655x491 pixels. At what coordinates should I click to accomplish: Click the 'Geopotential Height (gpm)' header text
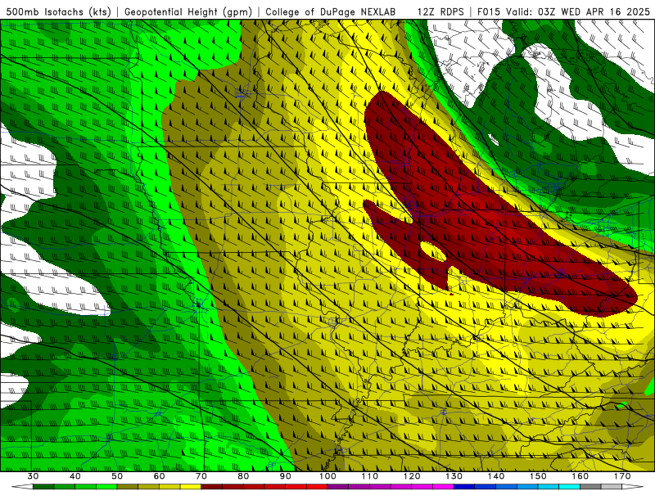[x=188, y=11]
